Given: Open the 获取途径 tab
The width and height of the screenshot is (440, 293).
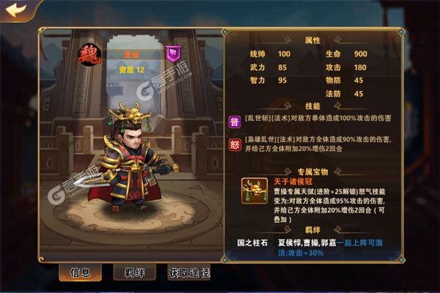Looking at the screenshot, I should 189,272.
